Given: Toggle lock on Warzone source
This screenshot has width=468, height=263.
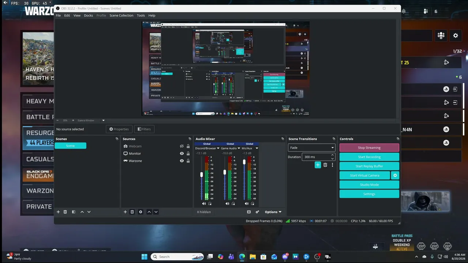Looking at the screenshot, I should (x=188, y=161).
